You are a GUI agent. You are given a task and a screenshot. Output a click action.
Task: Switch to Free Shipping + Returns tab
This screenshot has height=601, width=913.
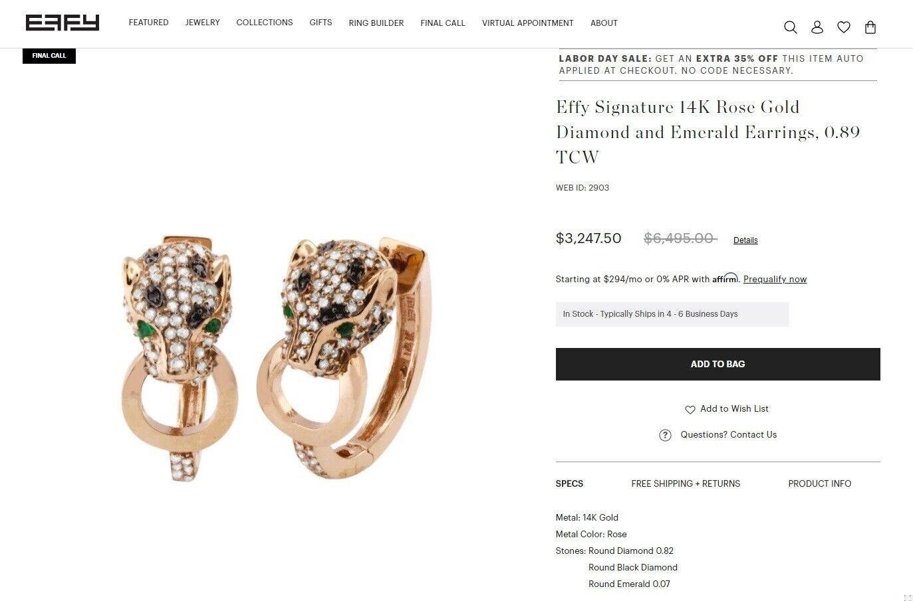(x=686, y=483)
